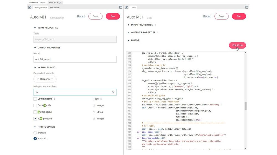The image size is (277, 155).
Task: Uncheck the num-products checkbox
Action: click(x=35, y=119)
